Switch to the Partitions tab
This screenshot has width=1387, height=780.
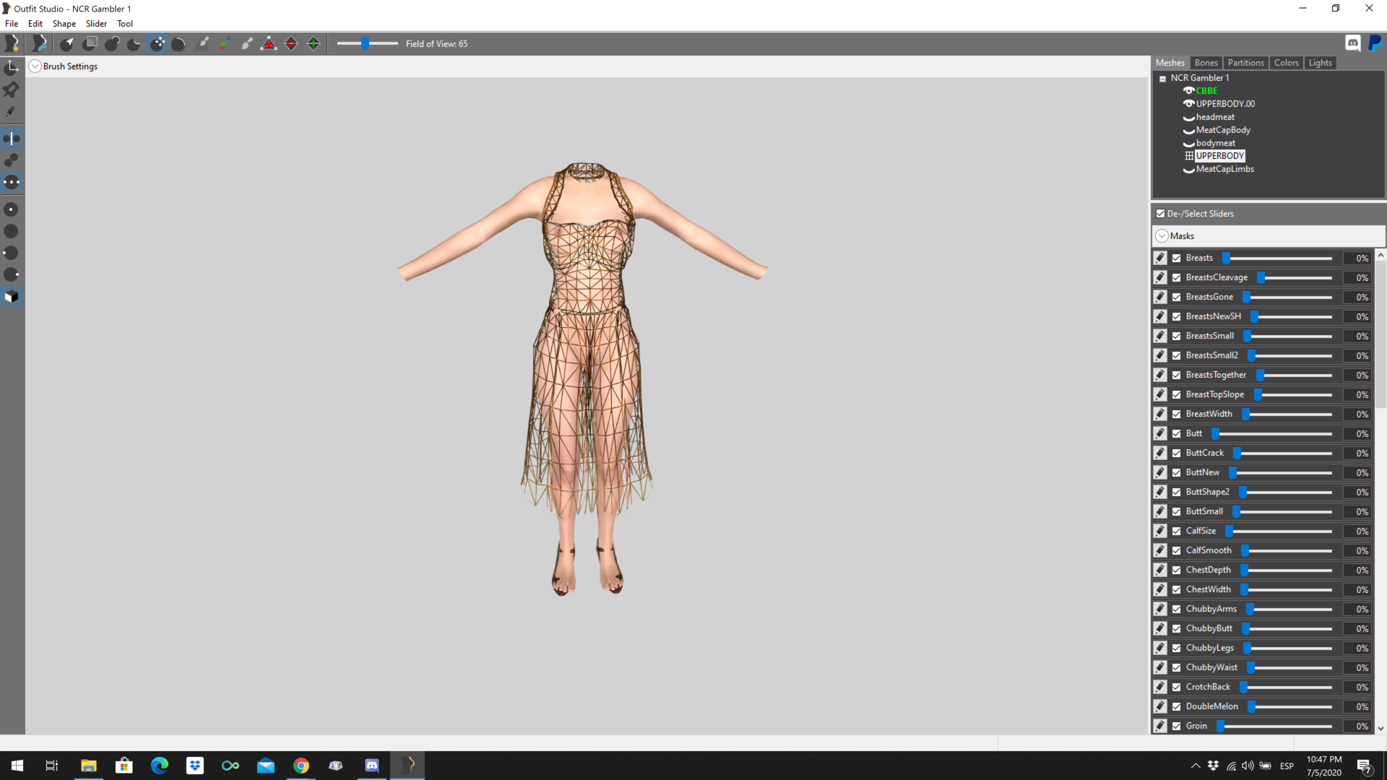click(x=1245, y=63)
